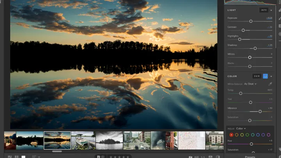
Task: Switch to square grid view
Action: [16, 156]
